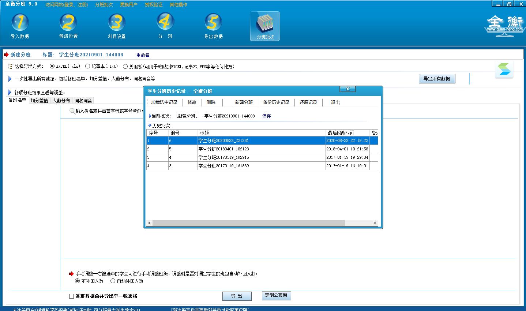Click 还原记录 in dialog toolbar

tap(308, 102)
